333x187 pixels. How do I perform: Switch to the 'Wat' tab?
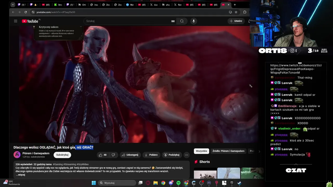click(x=130, y=5)
